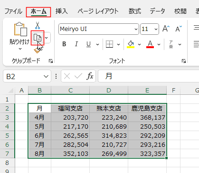Switch to the データ tab
The height and width of the screenshot is (173, 199).
click(x=157, y=11)
